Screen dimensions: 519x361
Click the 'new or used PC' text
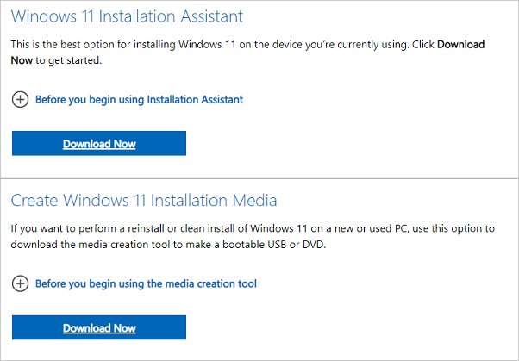point(357,228)
